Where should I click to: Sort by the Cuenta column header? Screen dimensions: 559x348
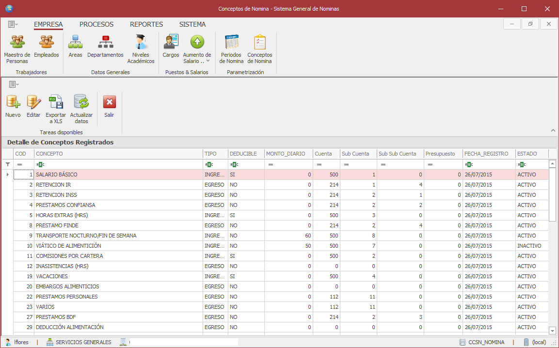[326, 154]
